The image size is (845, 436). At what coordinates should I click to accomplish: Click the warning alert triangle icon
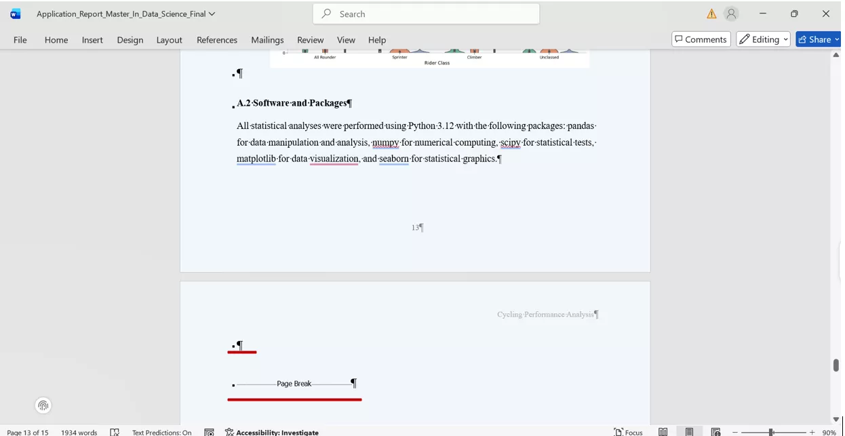point(711,14)
